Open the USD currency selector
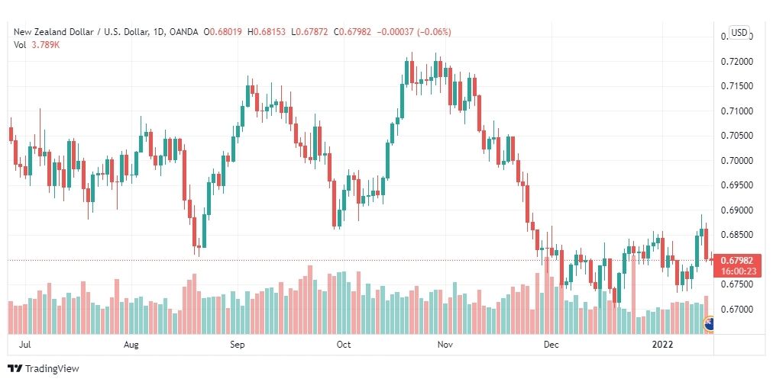Screen dimensions: 773x382 tap(739, 33)
